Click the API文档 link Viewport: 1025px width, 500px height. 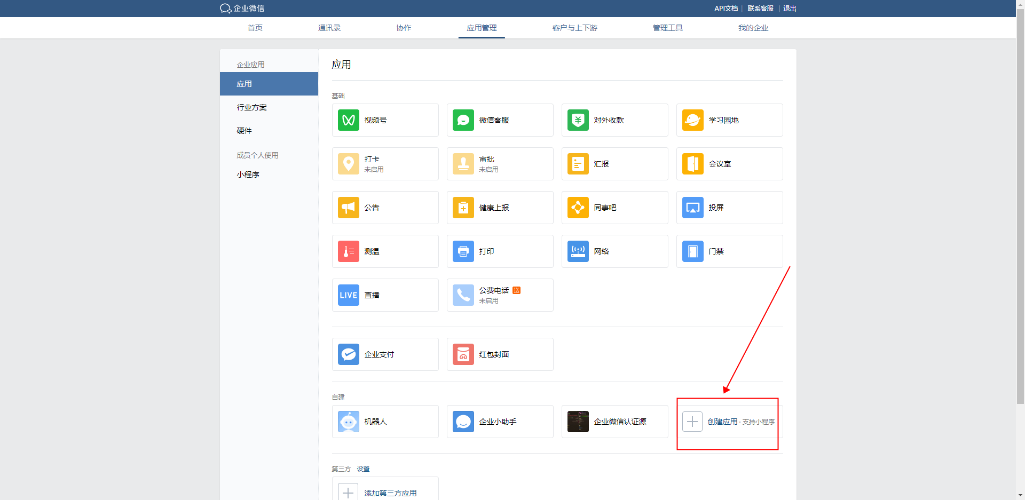pos(726,9)
